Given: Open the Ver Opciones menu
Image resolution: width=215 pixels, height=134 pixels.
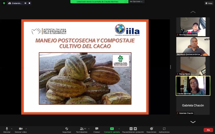Looking at the screenshot, I should [x=136, y=2].
